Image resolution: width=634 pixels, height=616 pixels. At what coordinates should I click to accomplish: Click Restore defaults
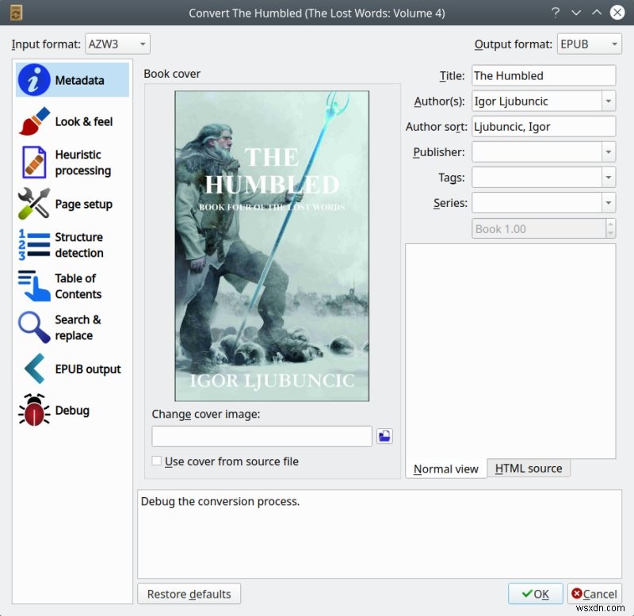click(189, 594)
